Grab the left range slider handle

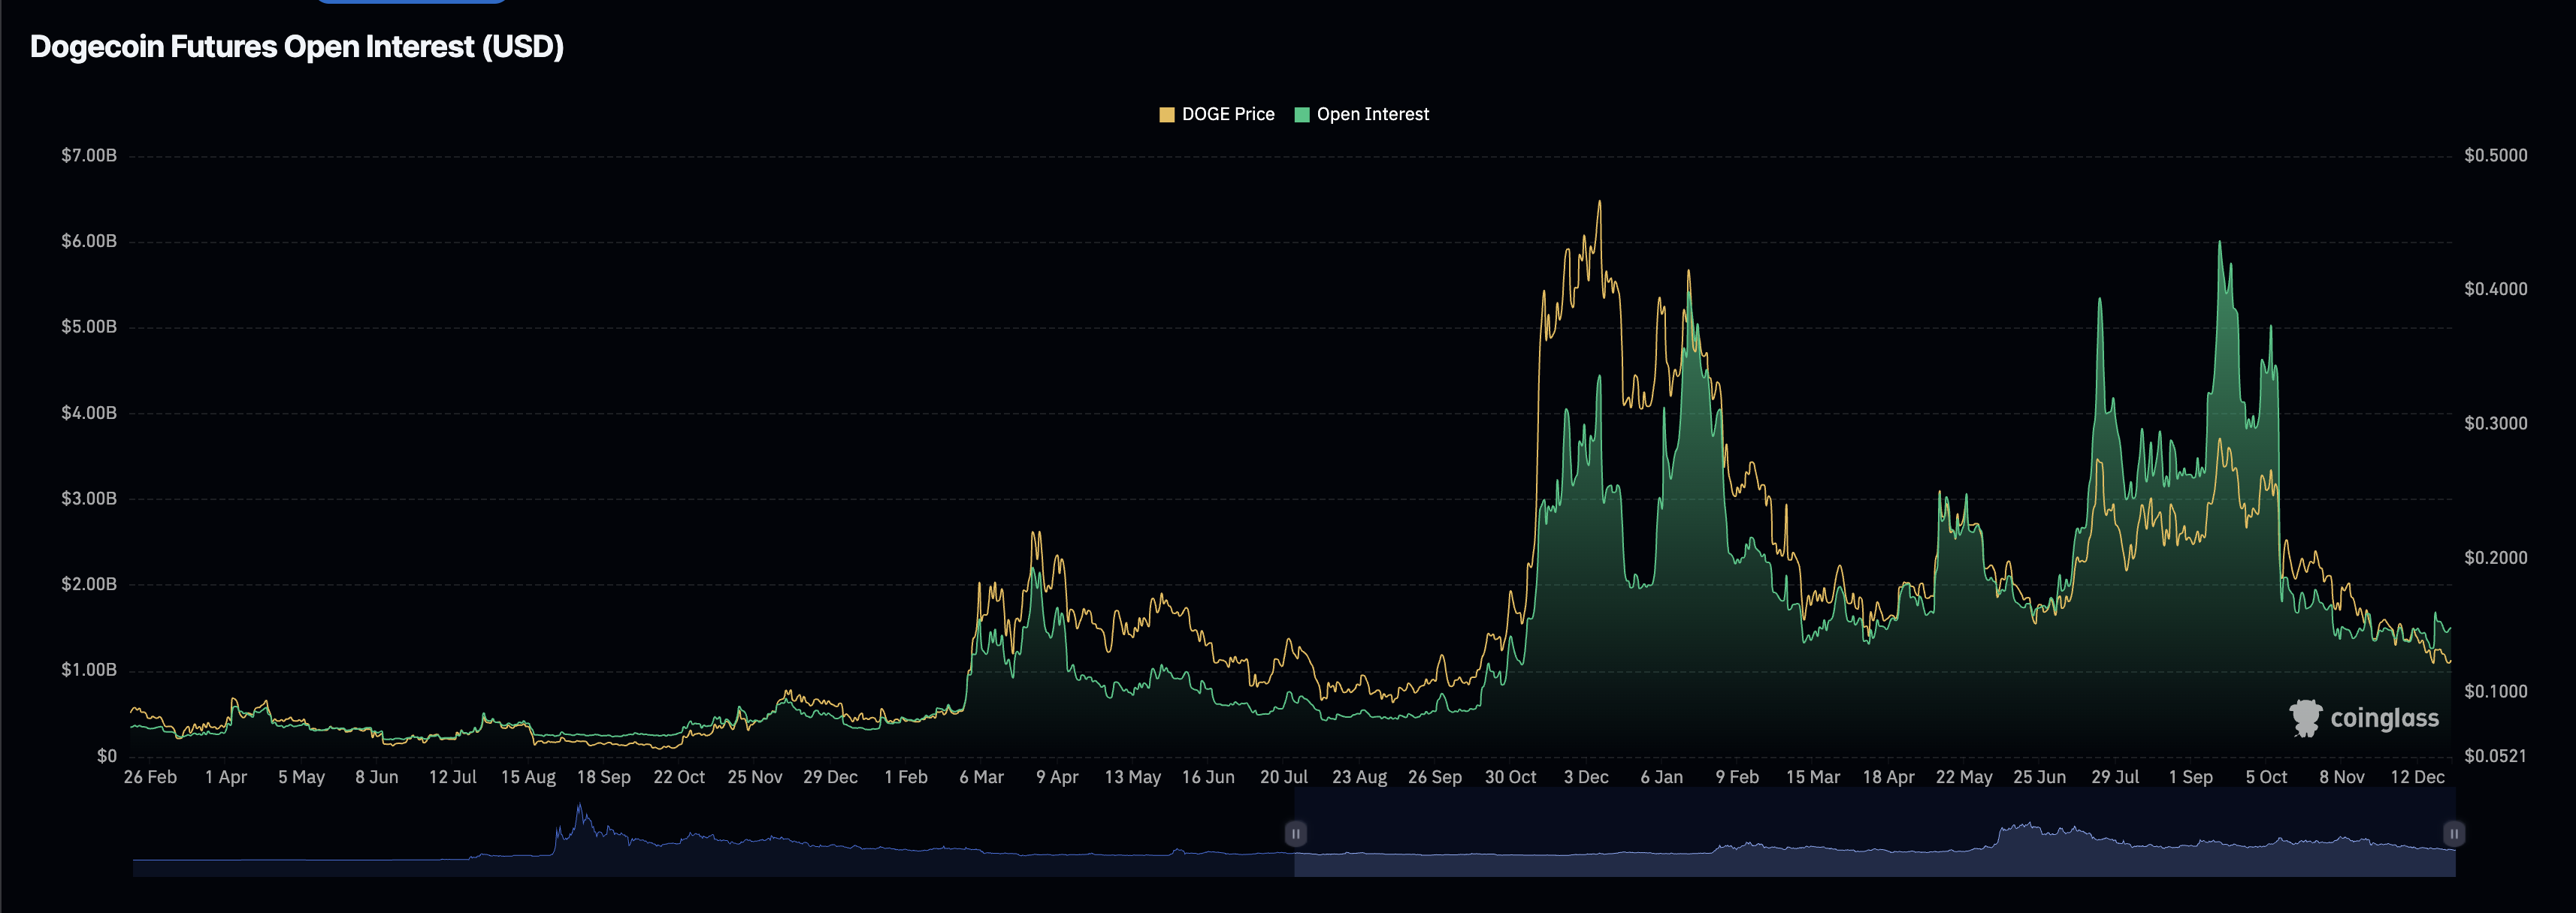(x=1295, y=833)
